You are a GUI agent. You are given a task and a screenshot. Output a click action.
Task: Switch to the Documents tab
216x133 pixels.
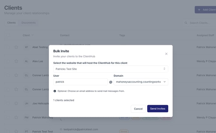28,23
